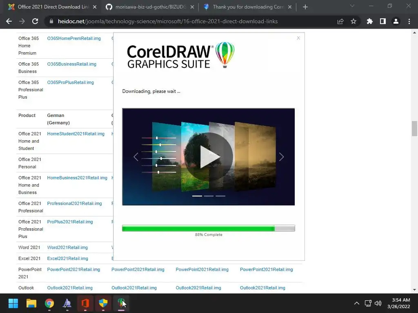Click the 'Product' table header
The width and height of the screenshot is (418, 313).
click(x=27, y=115)
